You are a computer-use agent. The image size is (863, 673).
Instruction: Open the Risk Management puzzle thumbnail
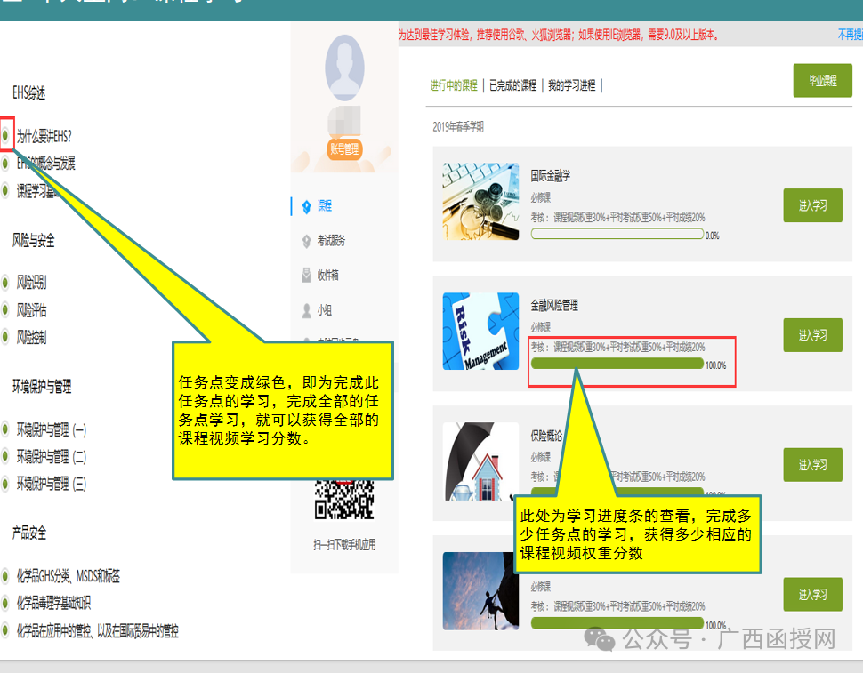coord(480,331)
